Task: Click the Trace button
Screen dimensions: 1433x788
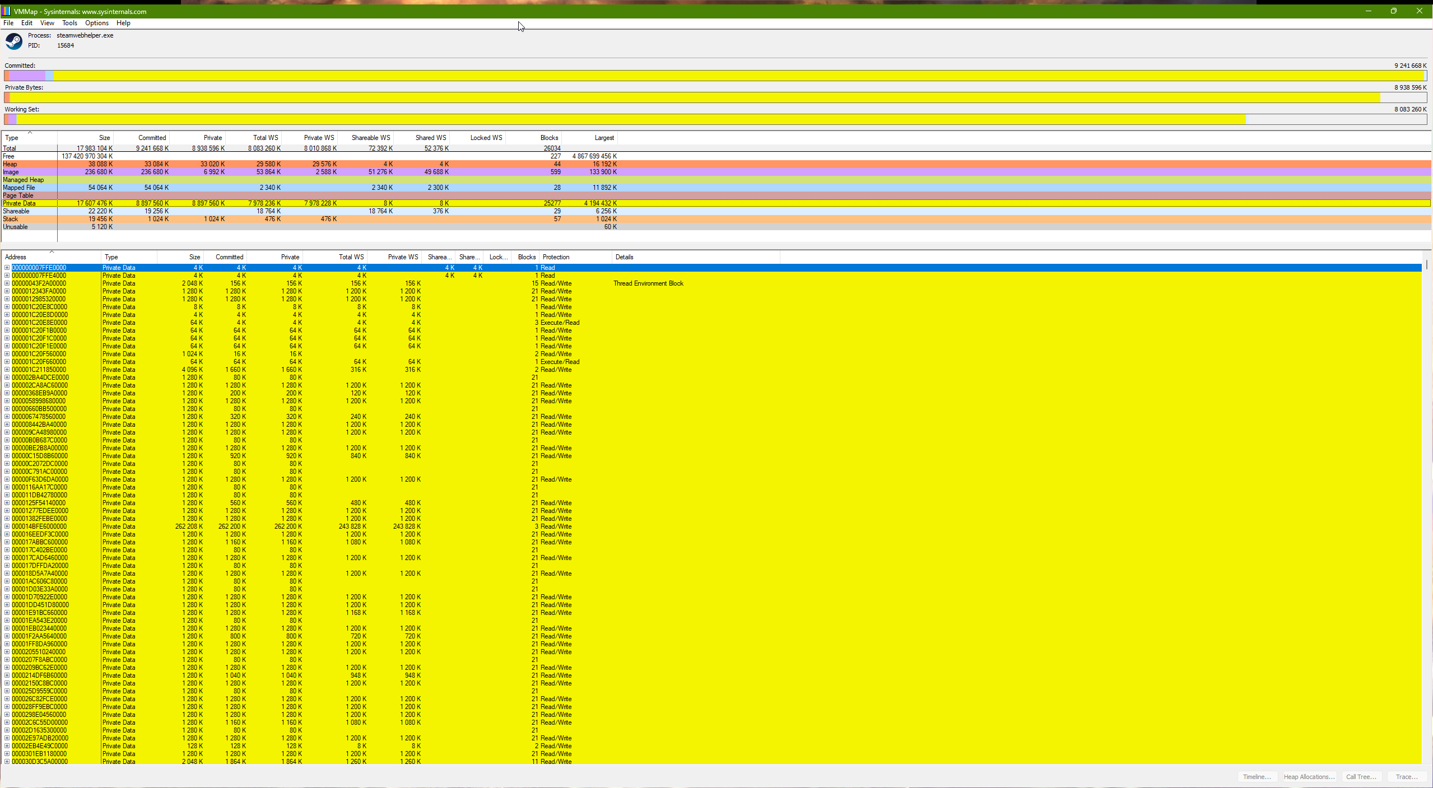Action: point(1406,777)
